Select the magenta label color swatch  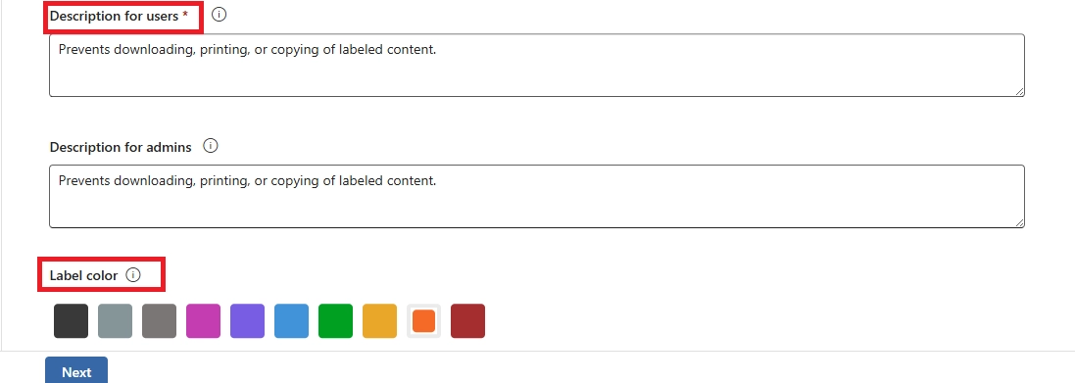(204, 320)
